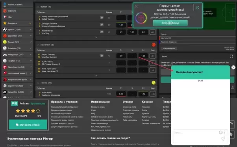The width and height of the screenshot is (237, 147).
Task: Open the live stream icon for Даньдун Тэньюэ match
Action: (102, 25)
